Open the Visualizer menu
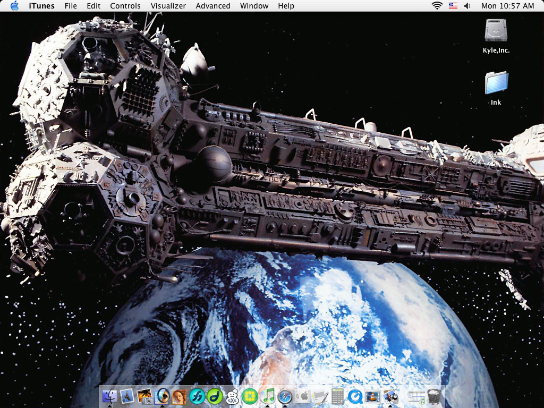This screenshot has height=408, width=544. pos(168,5)
